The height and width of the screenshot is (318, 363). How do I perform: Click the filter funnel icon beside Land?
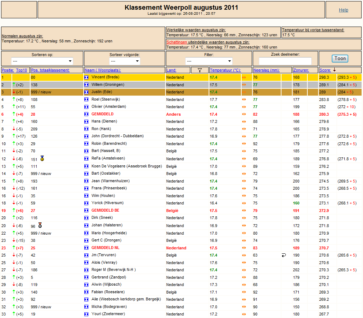200,70
